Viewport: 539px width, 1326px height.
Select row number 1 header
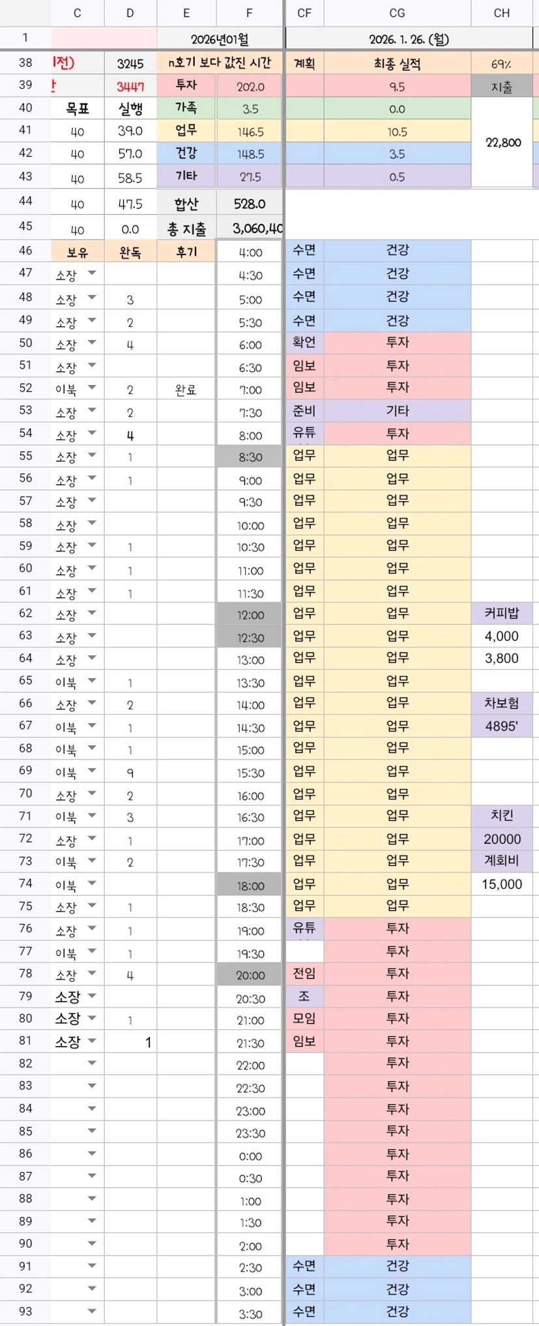25,38
